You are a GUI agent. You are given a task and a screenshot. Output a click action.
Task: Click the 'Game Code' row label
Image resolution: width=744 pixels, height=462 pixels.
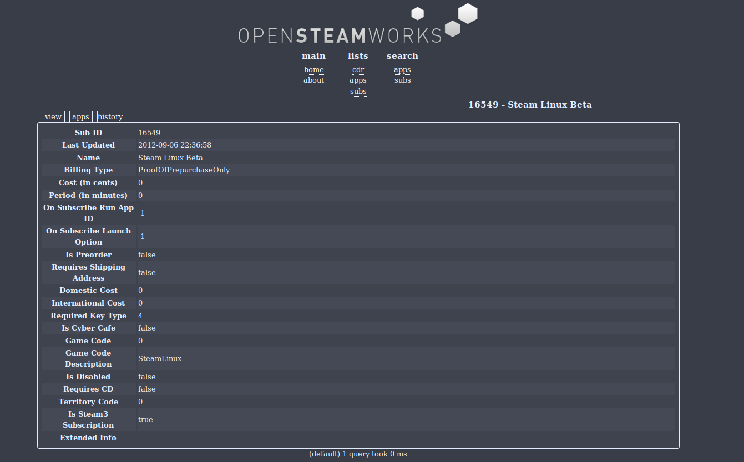click(89, 341)
